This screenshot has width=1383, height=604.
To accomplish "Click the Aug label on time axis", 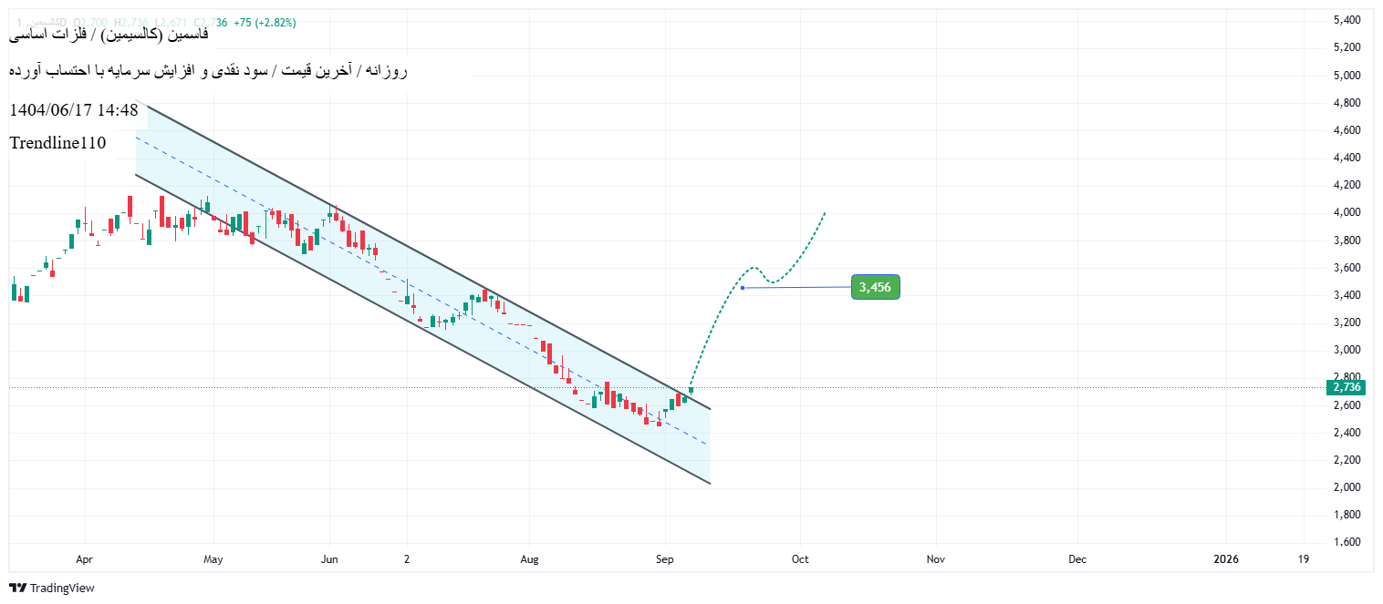I will pos(530,559).
